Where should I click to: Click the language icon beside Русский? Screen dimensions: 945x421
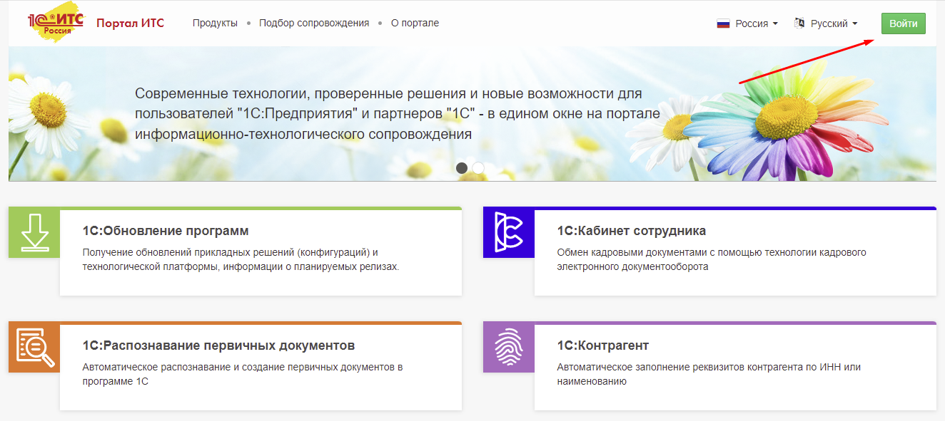[799, 24]
